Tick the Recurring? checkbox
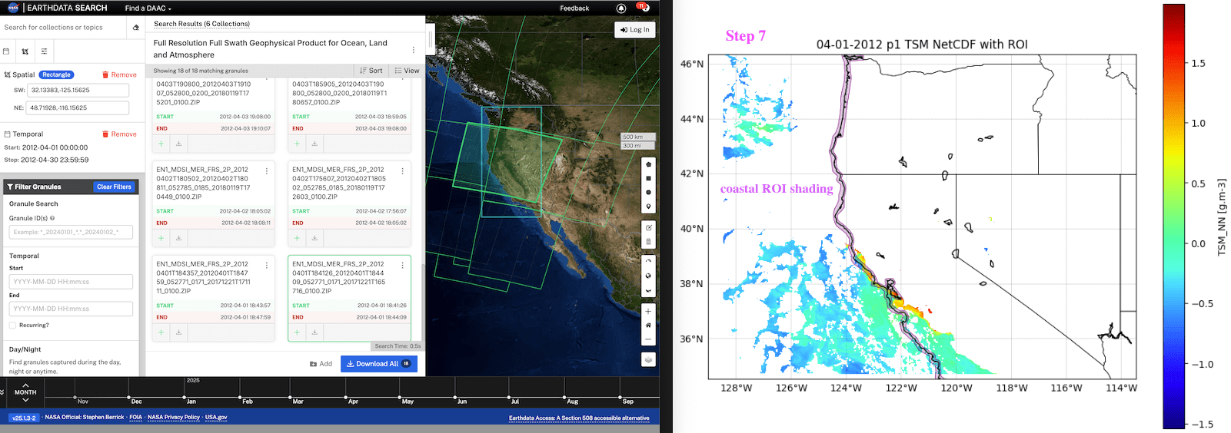Viewport: 1231px width, 433px height. [x=12, y=325]
